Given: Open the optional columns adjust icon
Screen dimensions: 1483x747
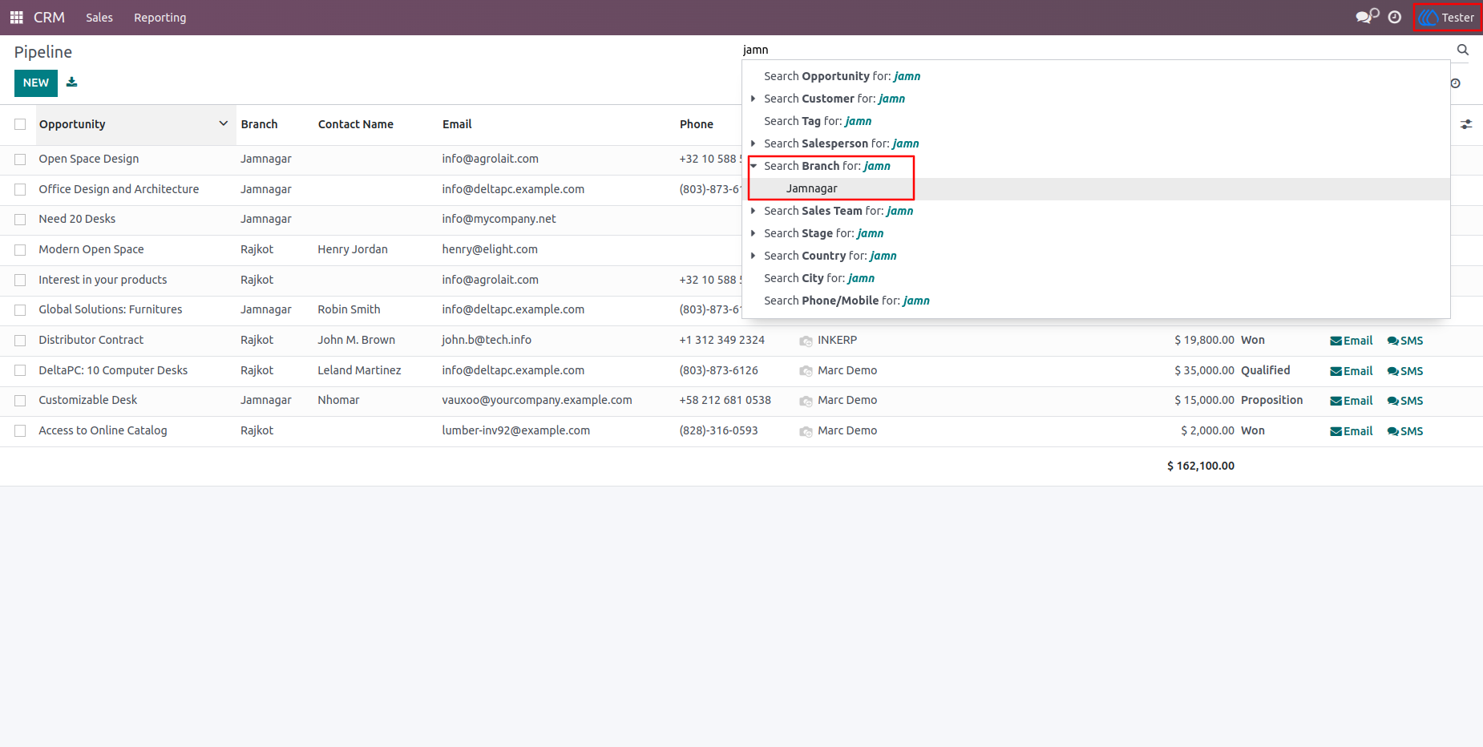Looking at the screenshot, I should [1466, 124].
